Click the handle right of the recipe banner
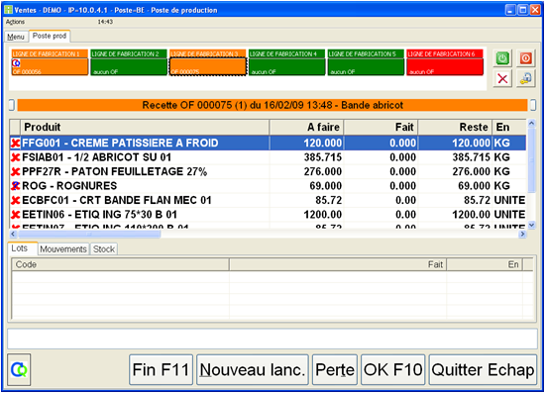This screenshot has width=545, height=393. click(x=533, y=105)
